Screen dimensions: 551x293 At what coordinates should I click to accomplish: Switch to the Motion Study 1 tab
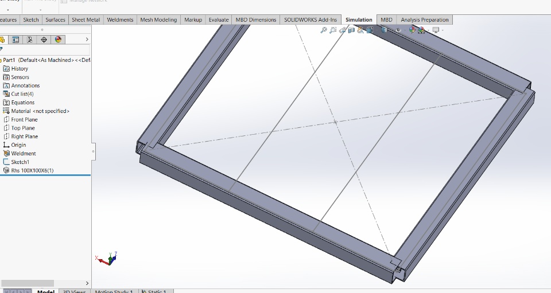pos(114,291)
